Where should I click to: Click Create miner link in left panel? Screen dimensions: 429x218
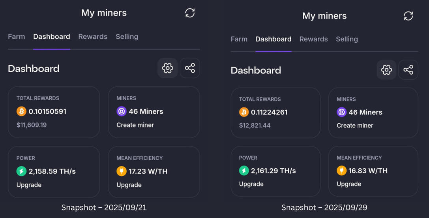tap(135, 125)
